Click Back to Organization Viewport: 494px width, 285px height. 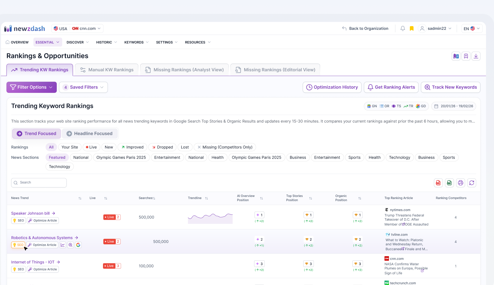point(365,28)
